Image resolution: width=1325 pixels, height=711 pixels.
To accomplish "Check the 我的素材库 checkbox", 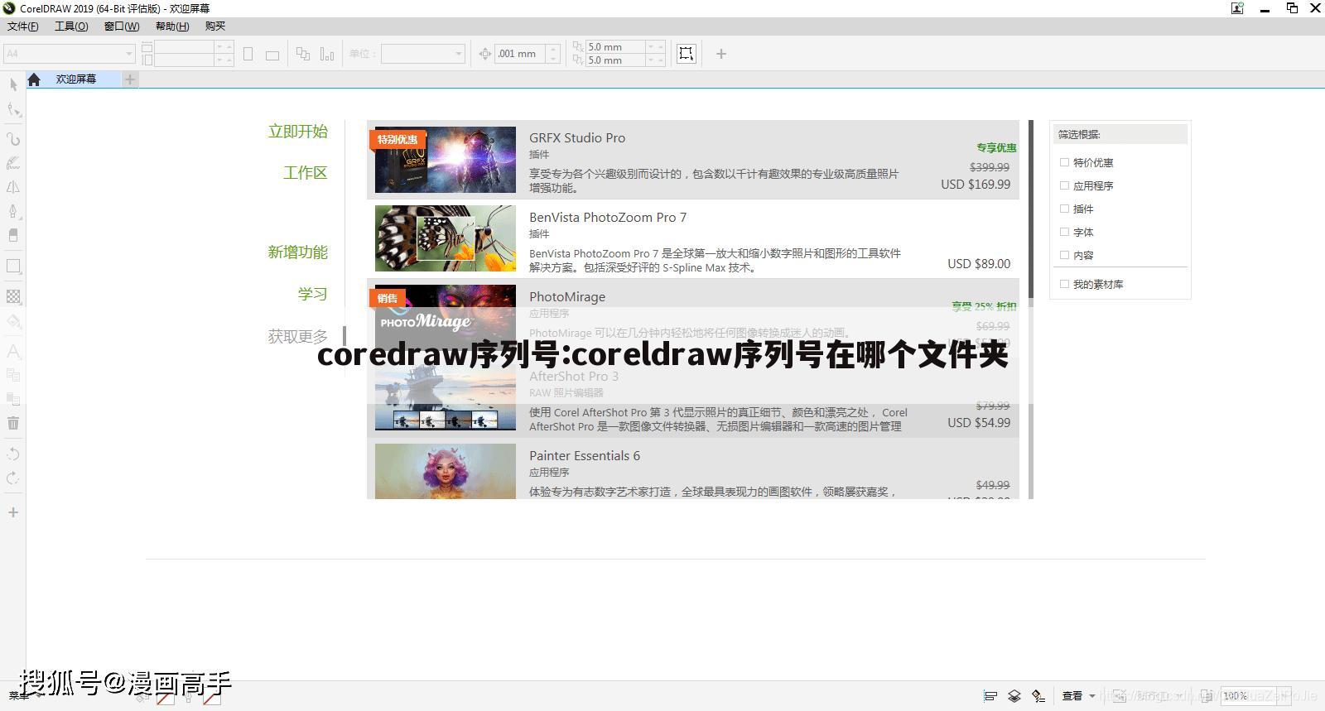I will 1065,284.
